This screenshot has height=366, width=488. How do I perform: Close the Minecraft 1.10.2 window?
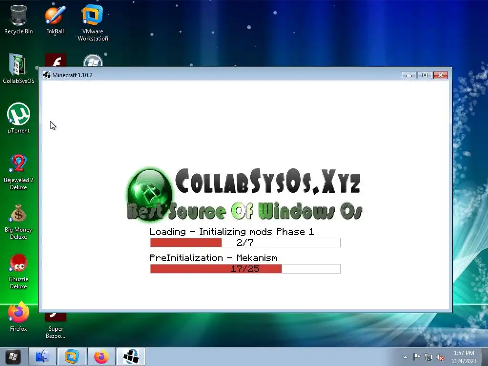tap(440, 75)
